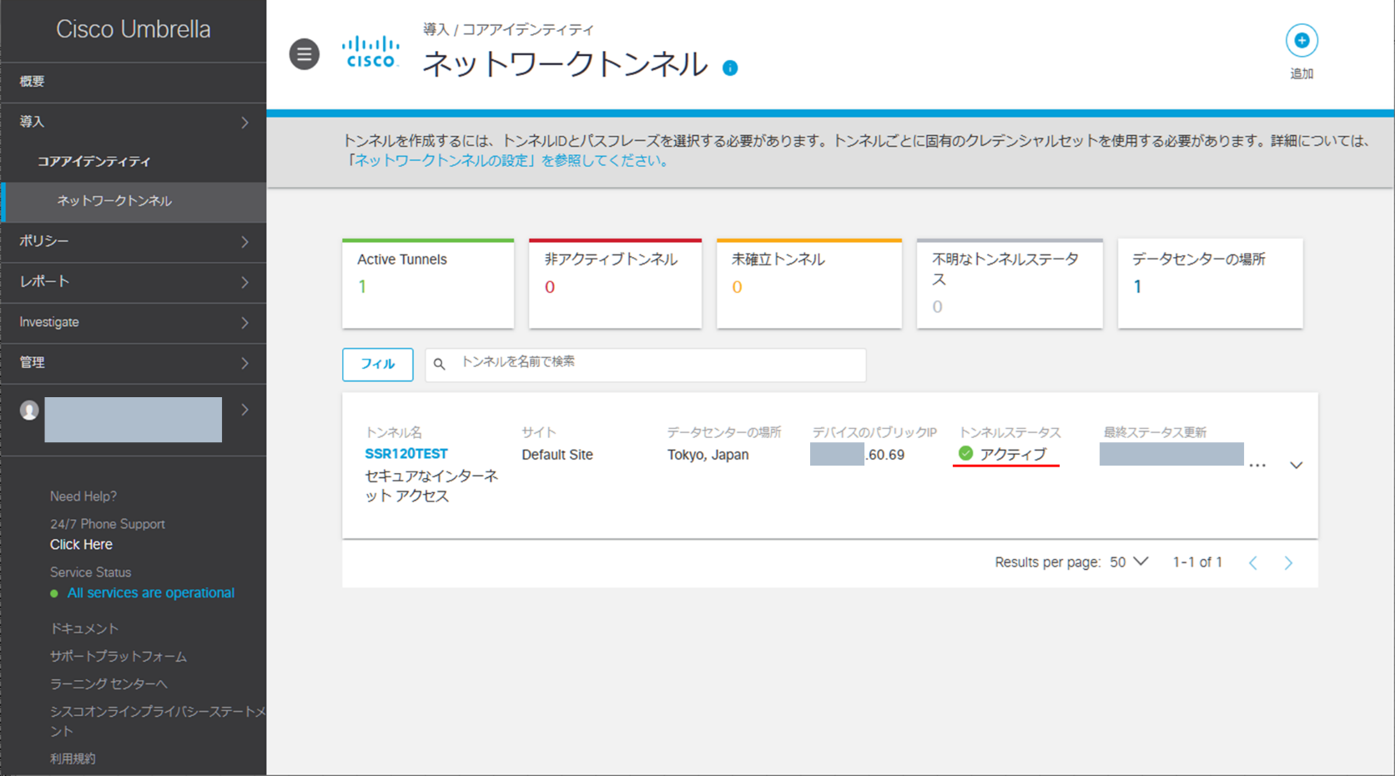Click the アクティブ status text
This screenshot has width=1395, height=776.
pos(1013,454)
